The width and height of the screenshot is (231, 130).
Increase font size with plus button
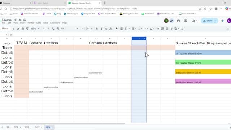click(92, 29)
